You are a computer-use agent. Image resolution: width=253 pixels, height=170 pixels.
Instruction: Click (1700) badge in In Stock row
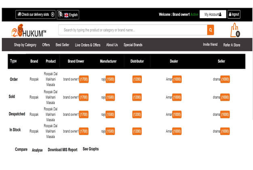click(84, 131)
